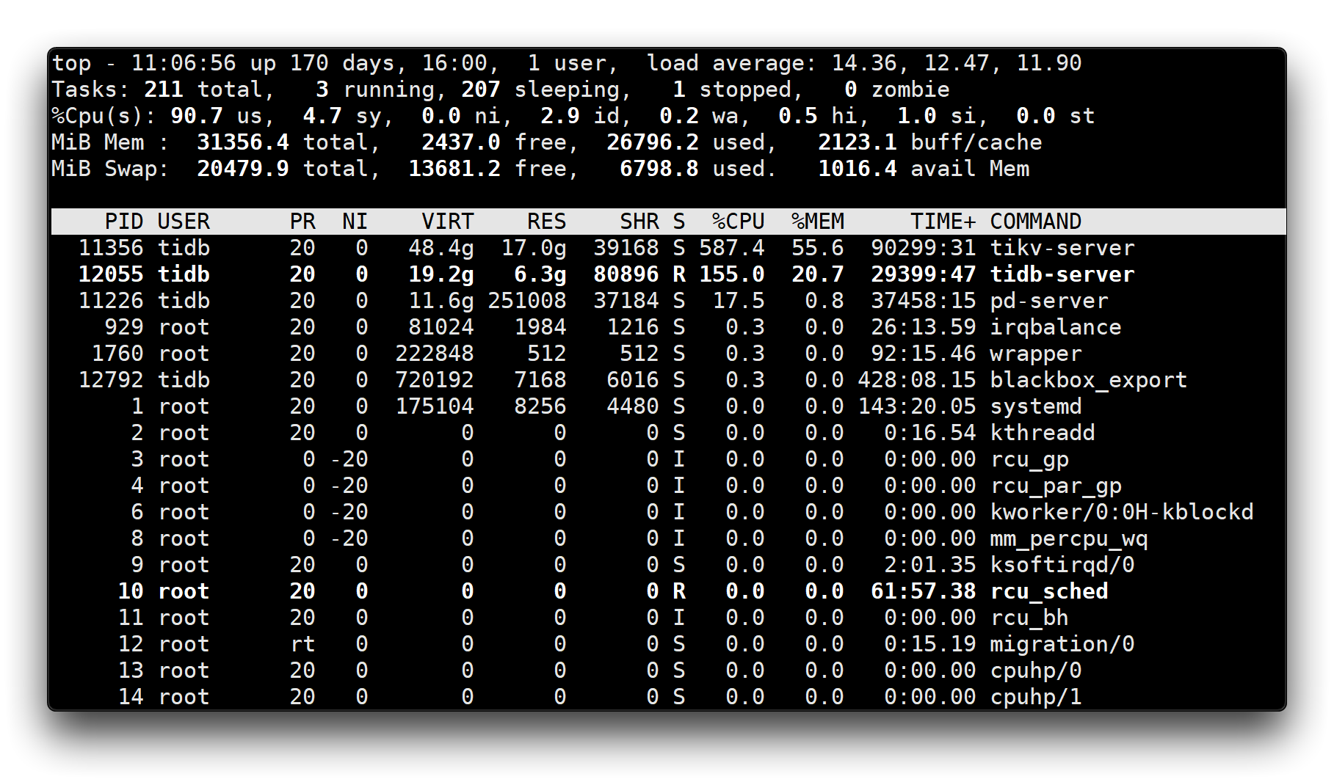Click PID 11356 in the process list

(111, 248)
